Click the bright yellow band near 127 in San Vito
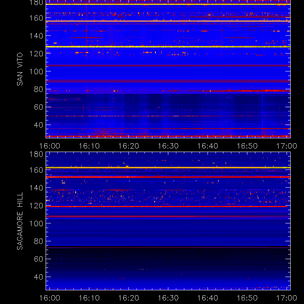Screen dimensions: 304x304 tap(168, 47)
